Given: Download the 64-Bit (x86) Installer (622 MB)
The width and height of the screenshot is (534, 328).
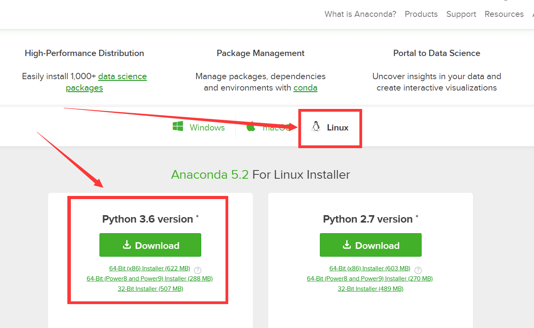Looking at the screenshot, I should (x=150, y=268).
